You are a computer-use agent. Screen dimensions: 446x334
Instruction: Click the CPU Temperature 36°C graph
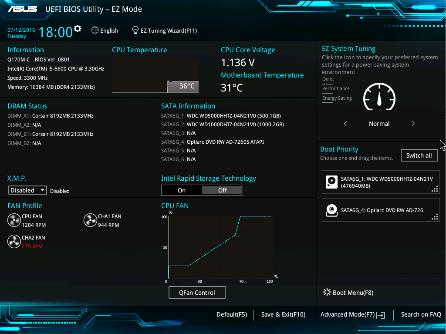(x=155, y=76)
